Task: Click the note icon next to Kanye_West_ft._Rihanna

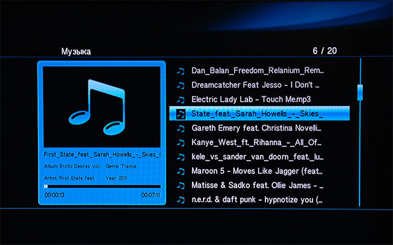Action: pos(181,142)
